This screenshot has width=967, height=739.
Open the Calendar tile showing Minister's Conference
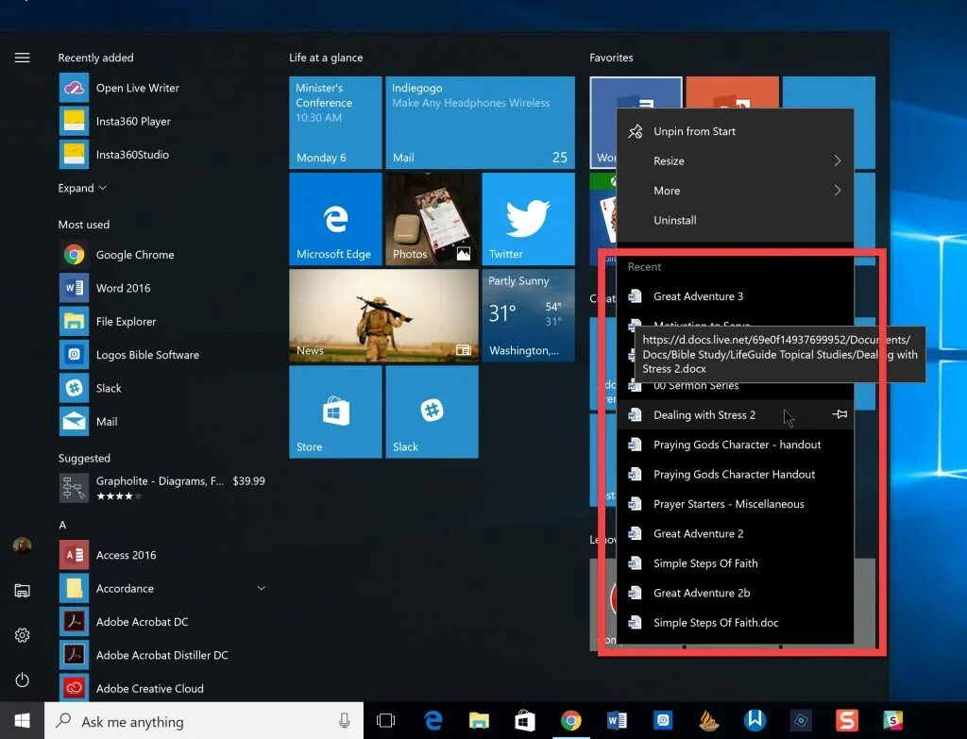(x=335, y=123)
